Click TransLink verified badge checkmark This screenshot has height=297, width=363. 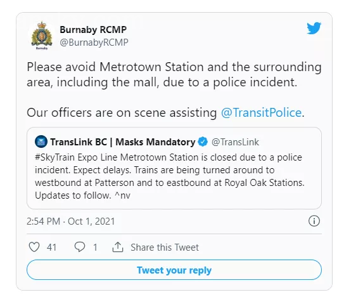(x=203, y=142)
